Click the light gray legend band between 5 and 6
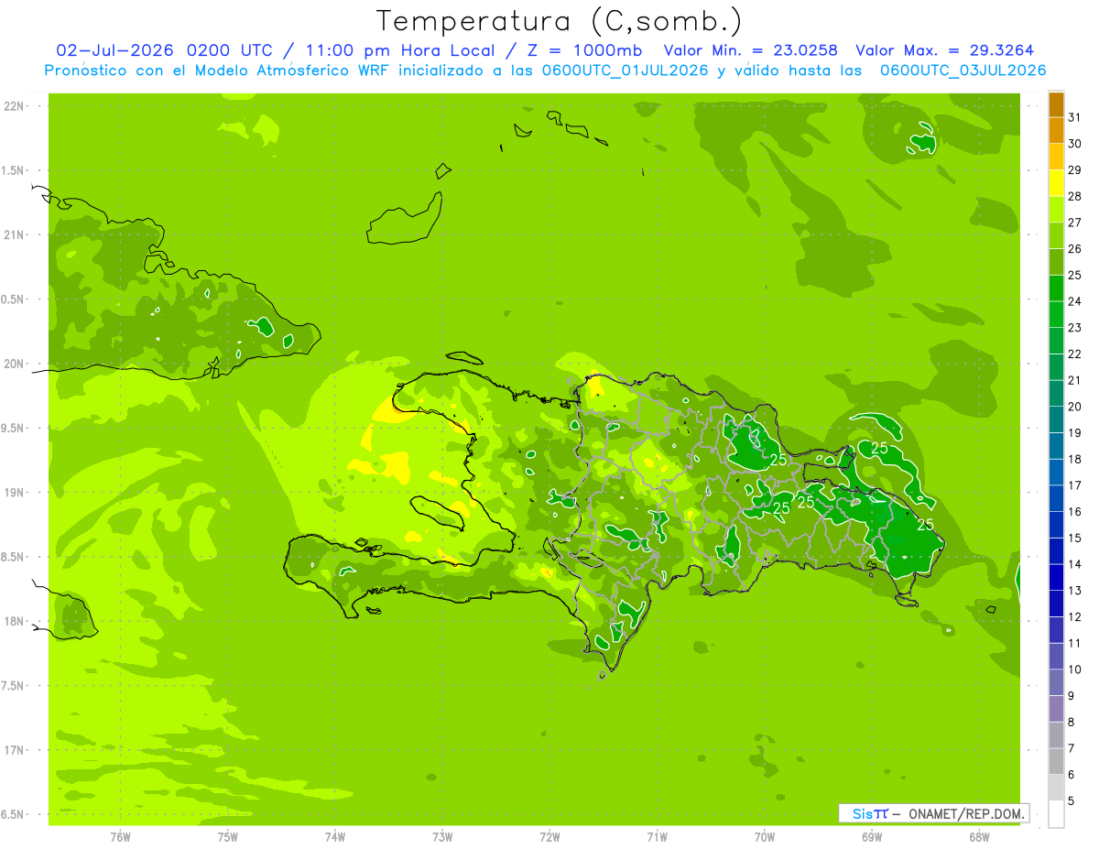 (x=1056, y=788)
